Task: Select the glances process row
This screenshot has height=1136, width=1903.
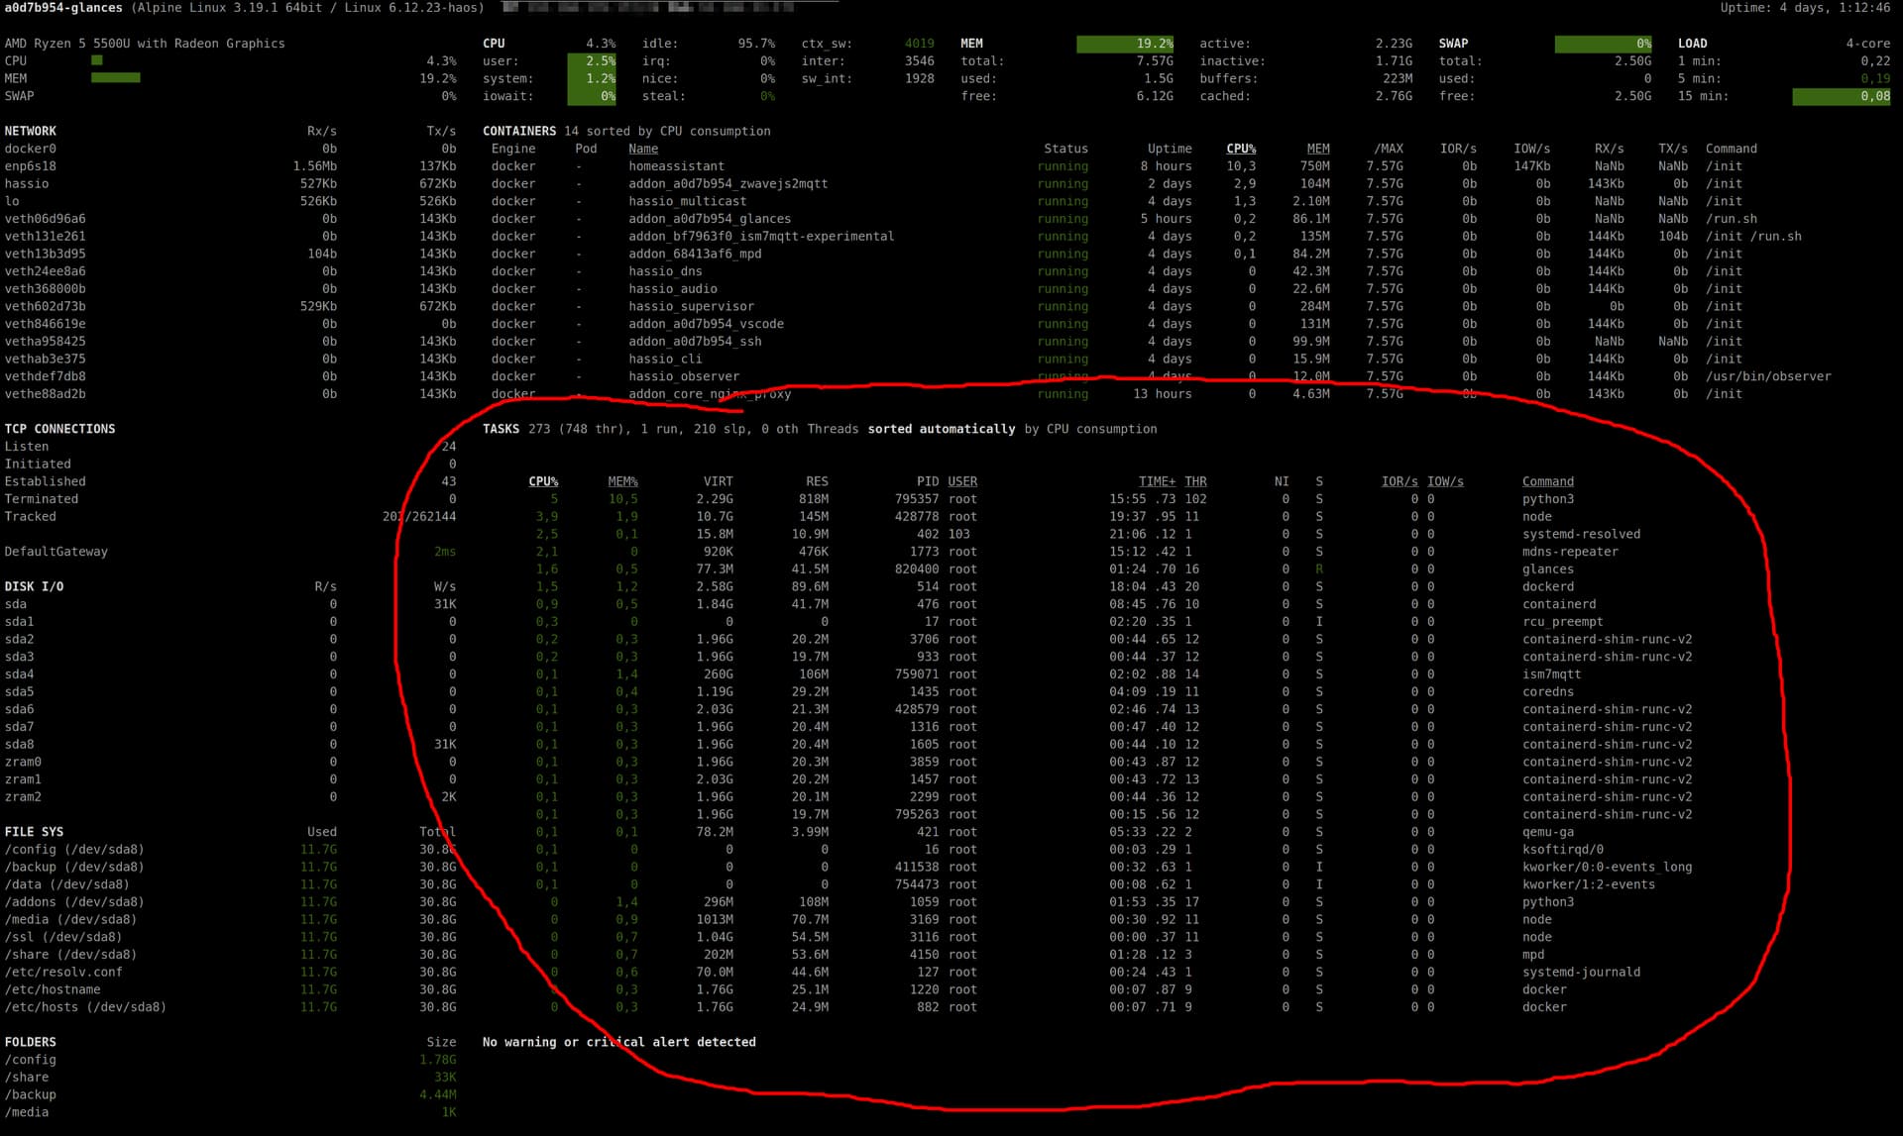Action: click(x=1547, y=569)
